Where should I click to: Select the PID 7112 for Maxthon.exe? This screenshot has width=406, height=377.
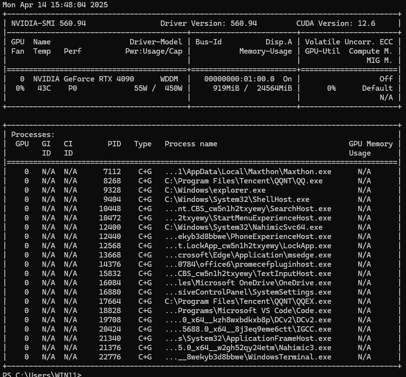point(113,171)
